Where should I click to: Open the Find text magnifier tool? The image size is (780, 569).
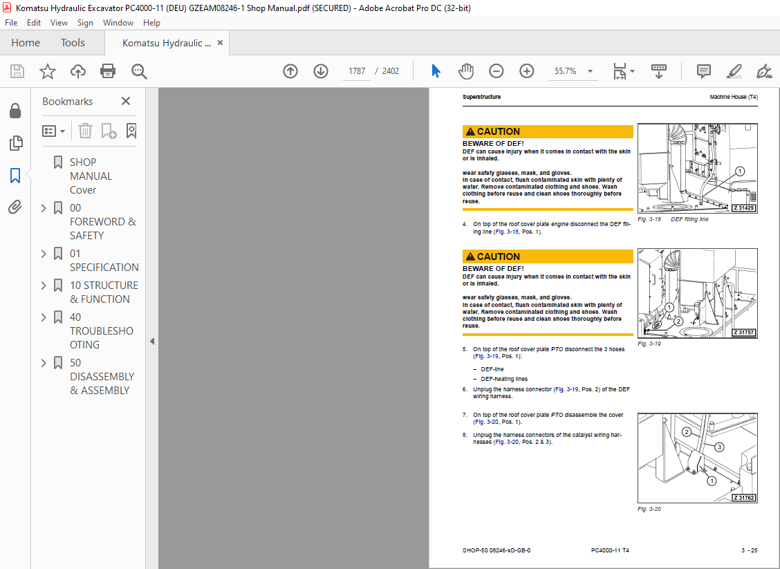pyautogui.click(x=139, y=71)
